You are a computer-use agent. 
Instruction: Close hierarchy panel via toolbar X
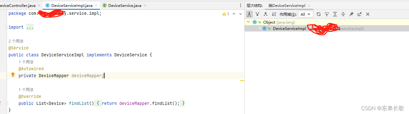pyautogui.click(x=367, y=14)
